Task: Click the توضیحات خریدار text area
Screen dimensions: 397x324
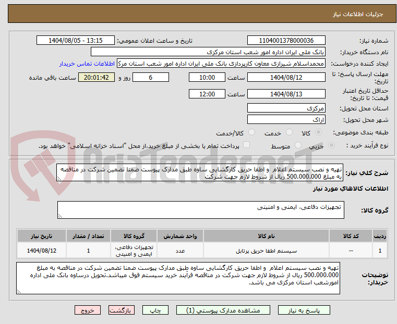Action: (x=178, y=278)
